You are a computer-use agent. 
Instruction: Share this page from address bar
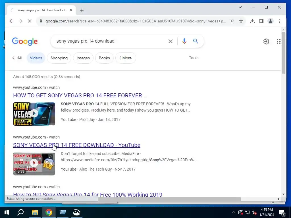pos(232,21)
